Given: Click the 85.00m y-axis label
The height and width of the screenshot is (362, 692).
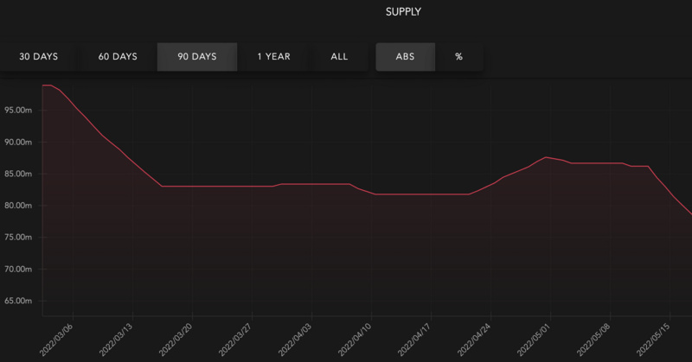Looking at the screenshot, I should click(18, 174).
